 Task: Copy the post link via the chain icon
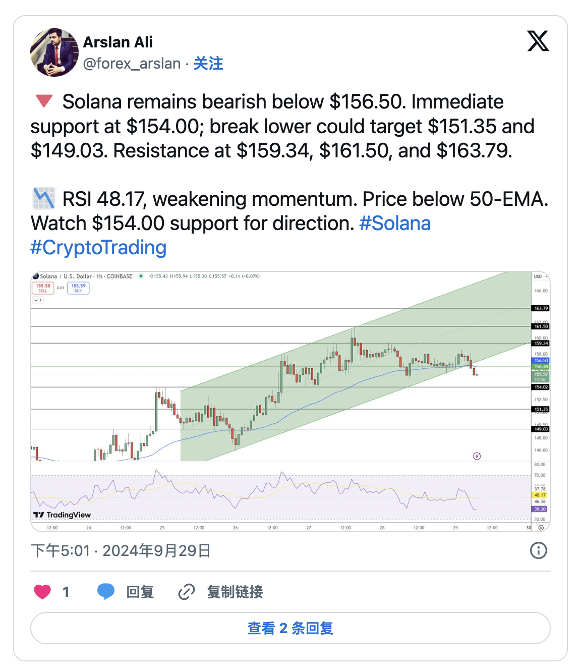point(187,591)
